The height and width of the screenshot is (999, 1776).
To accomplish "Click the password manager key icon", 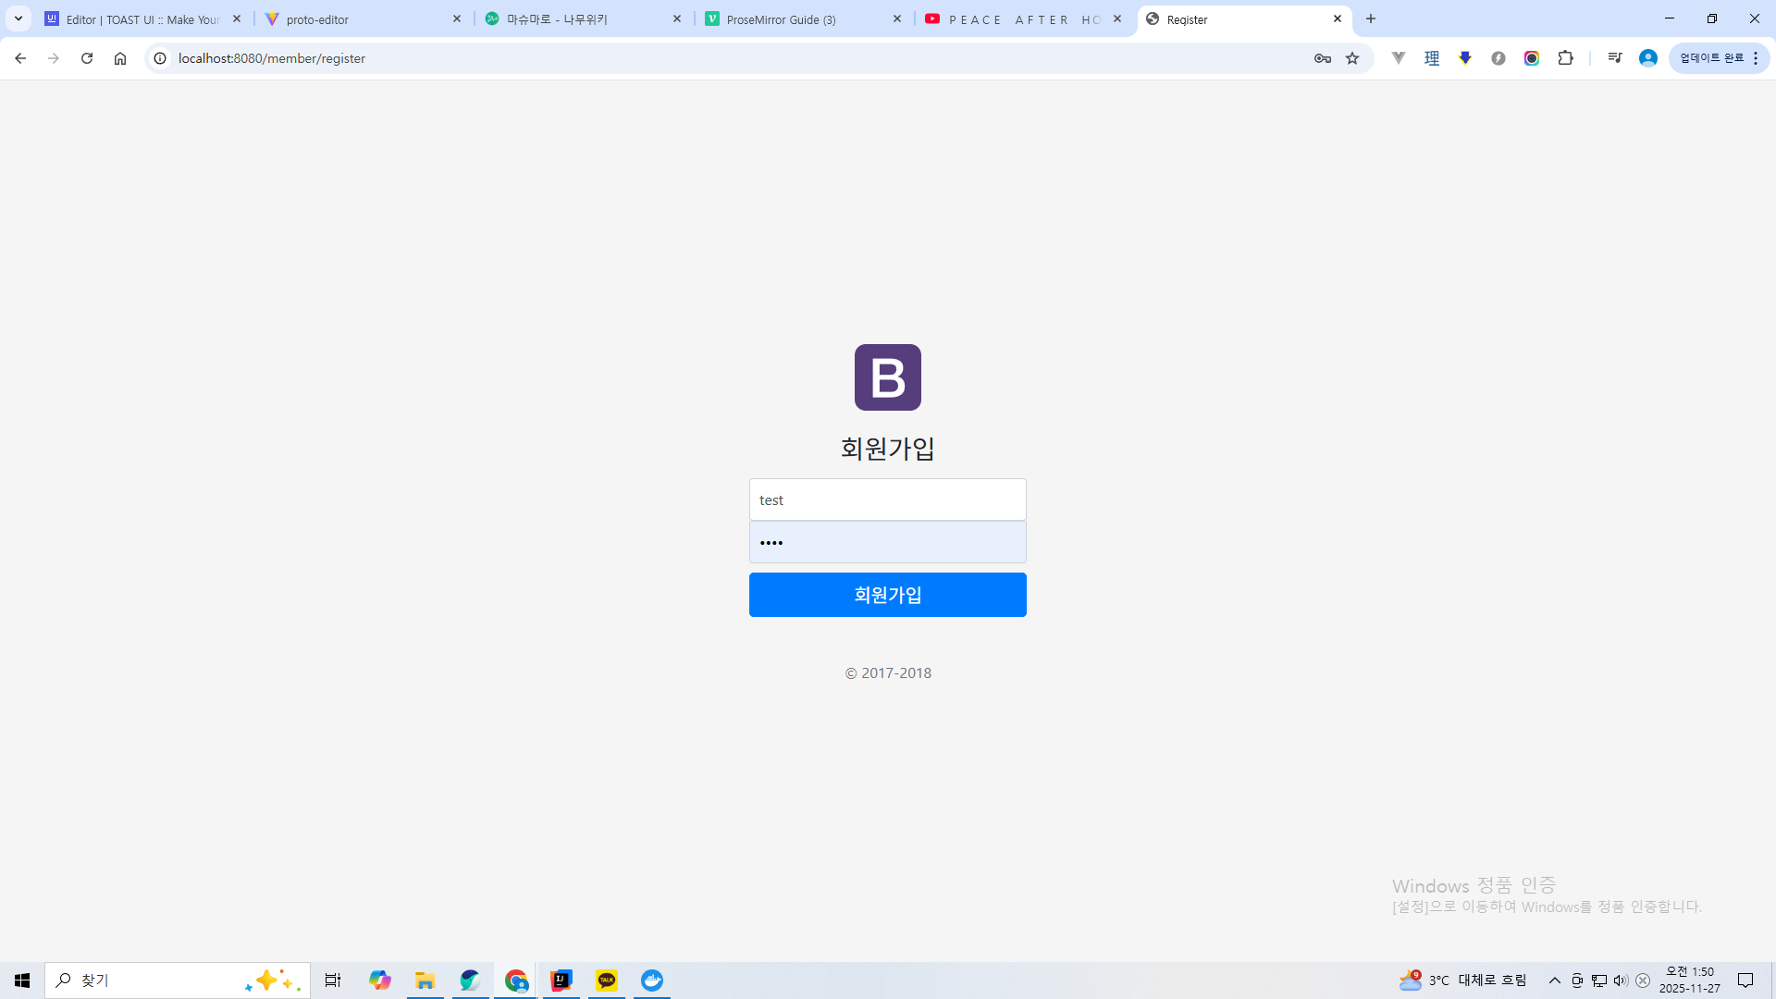I will 1323,58.
